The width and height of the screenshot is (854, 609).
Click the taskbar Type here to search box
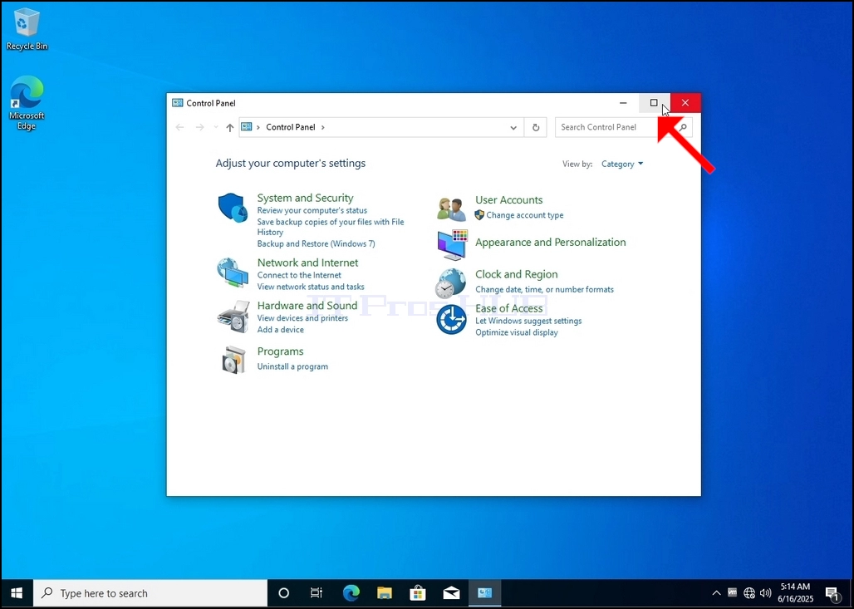[151, 592]
